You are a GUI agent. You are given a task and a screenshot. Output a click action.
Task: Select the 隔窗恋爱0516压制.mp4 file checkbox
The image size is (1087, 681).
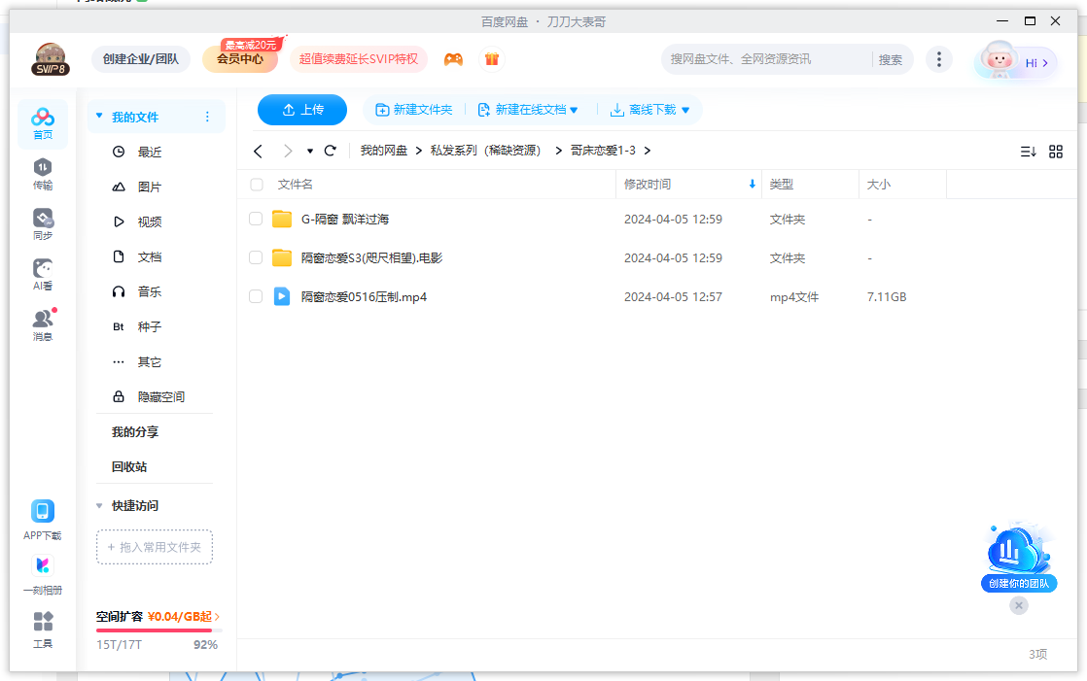coord(255,296)
